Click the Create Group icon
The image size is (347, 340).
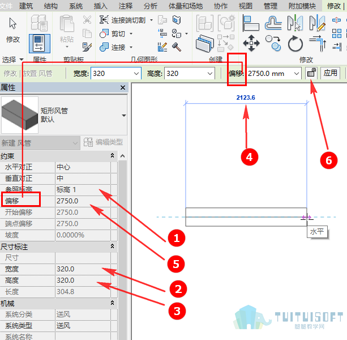tap(226, 23)
